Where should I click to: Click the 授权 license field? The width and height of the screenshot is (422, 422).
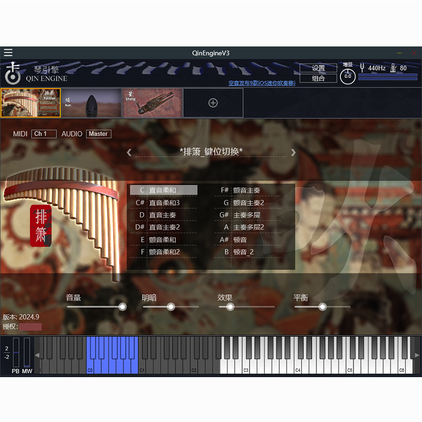[31, 327]
